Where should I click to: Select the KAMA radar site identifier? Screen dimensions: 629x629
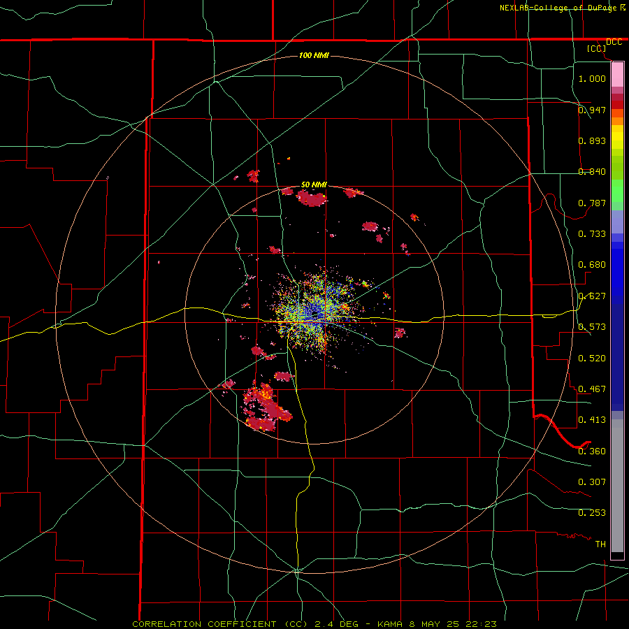(x=390, y=624)
